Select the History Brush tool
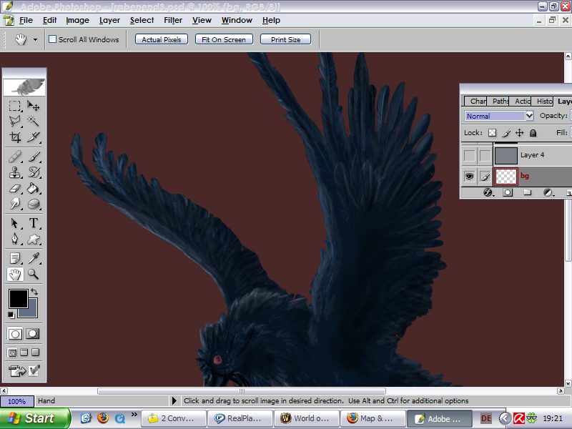Viewport: 572px width, 429px height. tap(34, 172)
